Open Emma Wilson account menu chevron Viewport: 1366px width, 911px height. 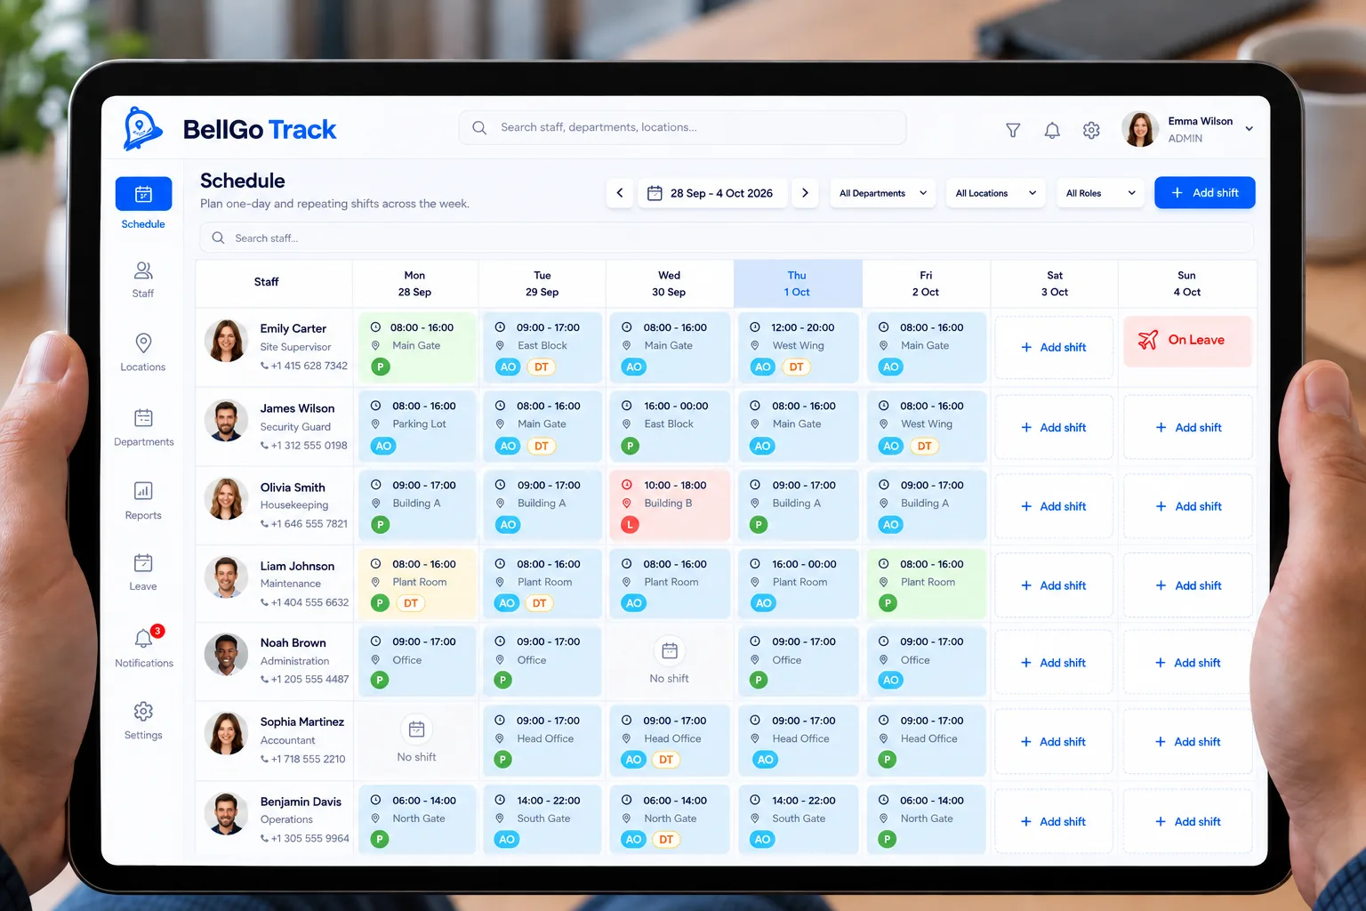click(1249, 129)
